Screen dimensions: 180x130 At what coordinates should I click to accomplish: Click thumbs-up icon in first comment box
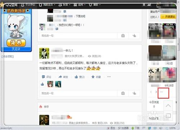pos(134,36)
